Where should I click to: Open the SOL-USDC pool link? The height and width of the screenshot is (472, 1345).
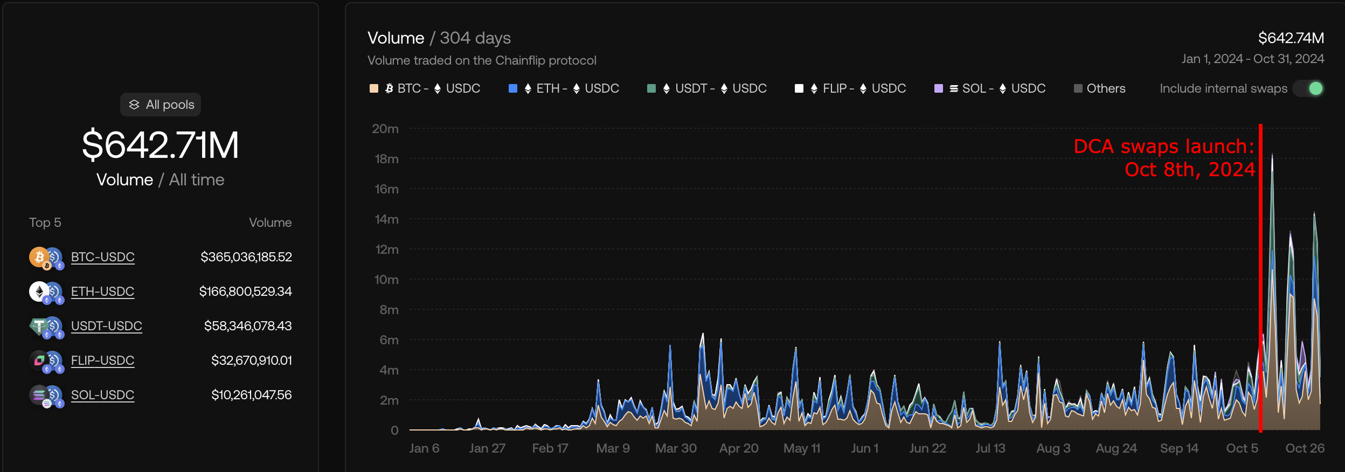tap(102, 395)
